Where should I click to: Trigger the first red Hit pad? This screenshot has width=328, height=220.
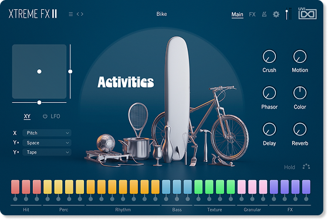15,187
